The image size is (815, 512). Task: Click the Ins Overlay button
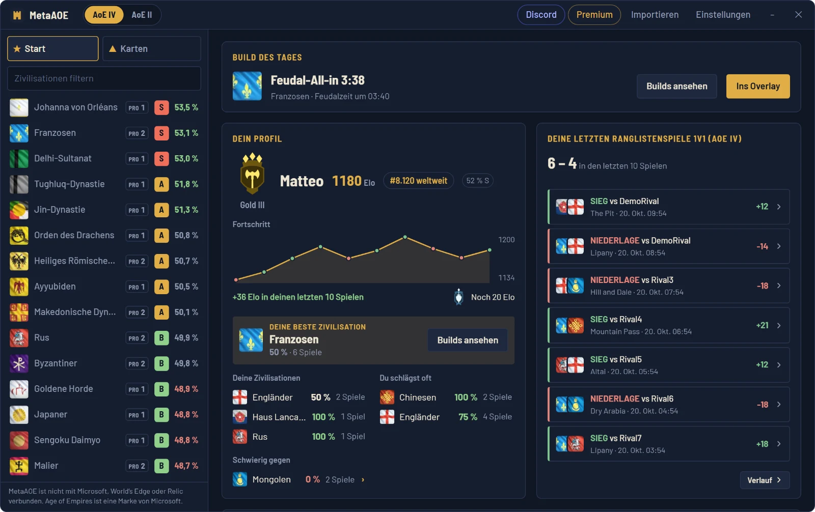(758, 87)
